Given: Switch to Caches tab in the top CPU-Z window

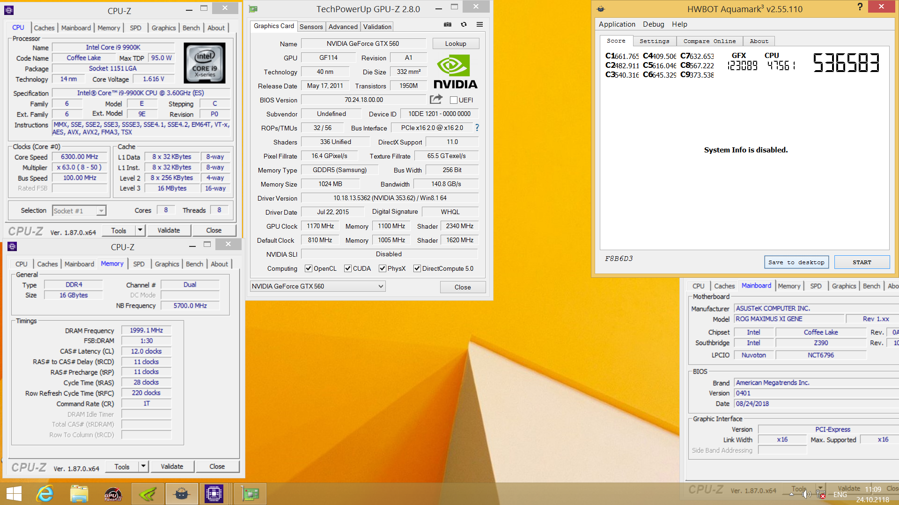Looking at the screenshot, I should tap(44, 28).
